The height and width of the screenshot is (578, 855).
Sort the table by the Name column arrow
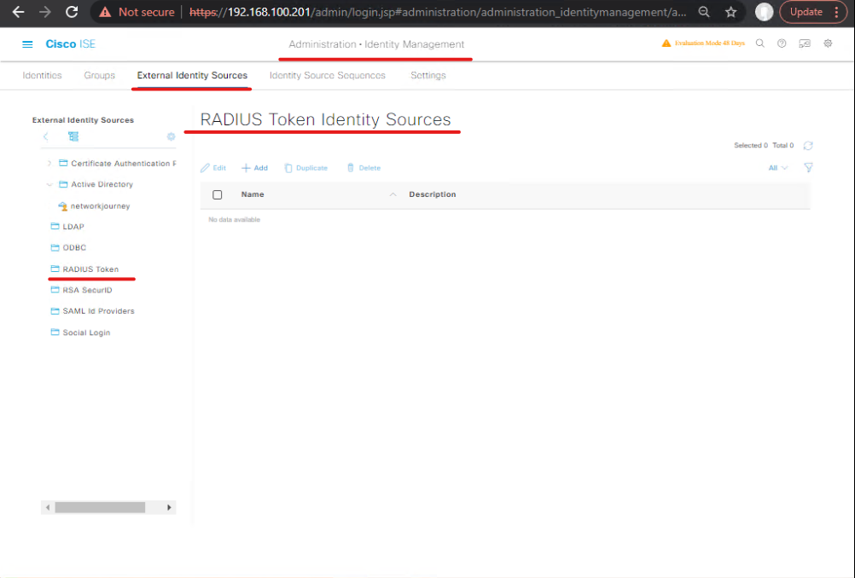[x=393, y=194]
